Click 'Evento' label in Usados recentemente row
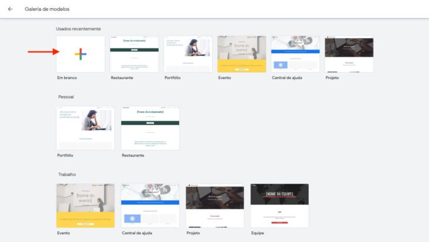 225,78
